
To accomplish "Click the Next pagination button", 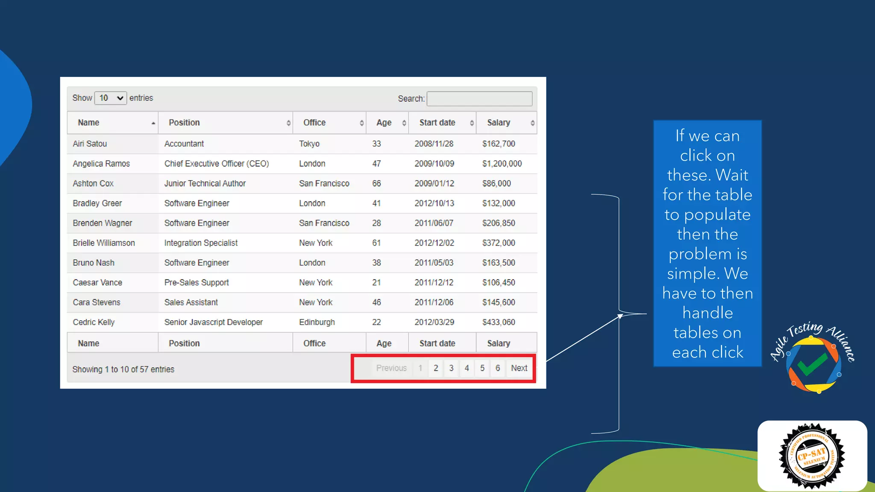I will [x=519, y=368].
